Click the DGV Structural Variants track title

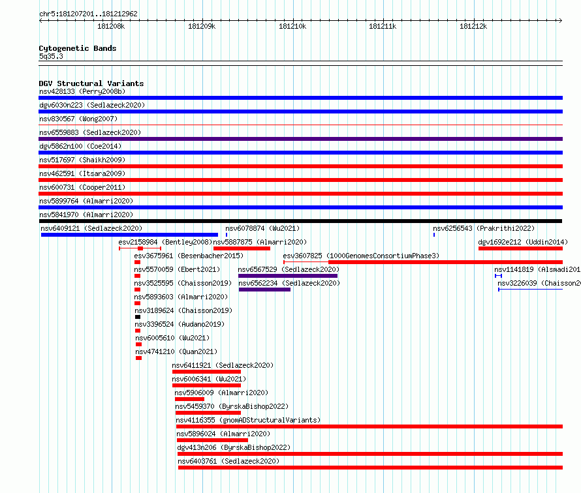[91, 83]
